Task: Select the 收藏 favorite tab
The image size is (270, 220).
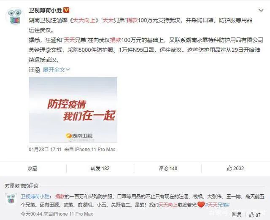Action: click(32, 169)
